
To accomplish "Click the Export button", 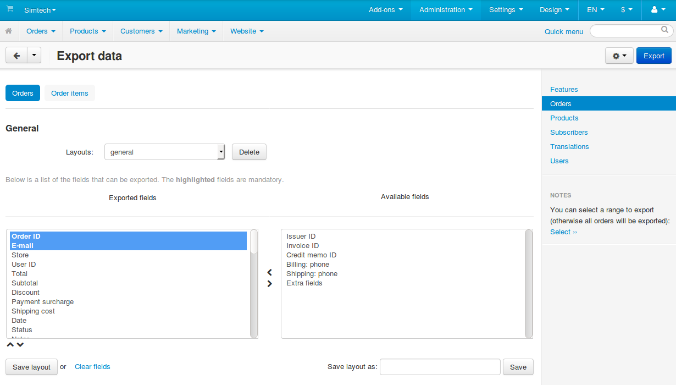I will pyautogui.click(x=654, y=56).
